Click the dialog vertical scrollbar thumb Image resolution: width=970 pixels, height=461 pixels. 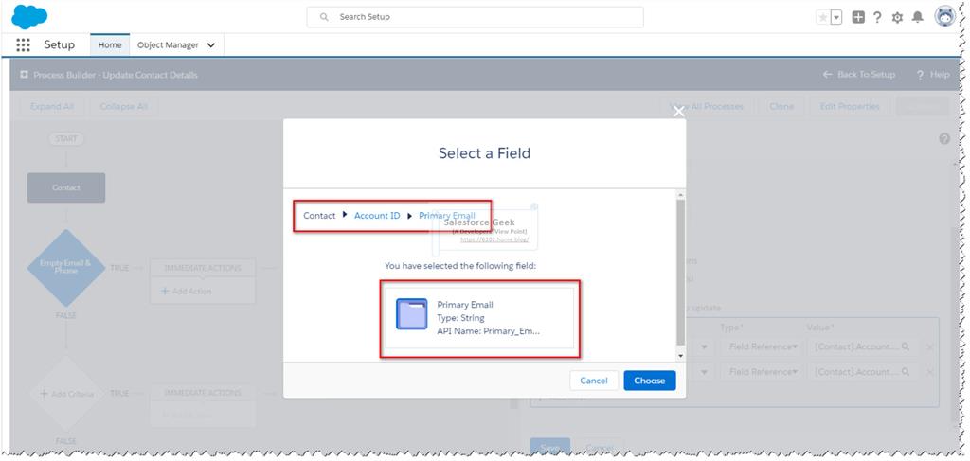coord(680,273)
